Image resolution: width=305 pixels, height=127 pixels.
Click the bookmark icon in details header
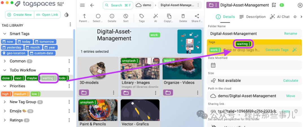point(274,5)
